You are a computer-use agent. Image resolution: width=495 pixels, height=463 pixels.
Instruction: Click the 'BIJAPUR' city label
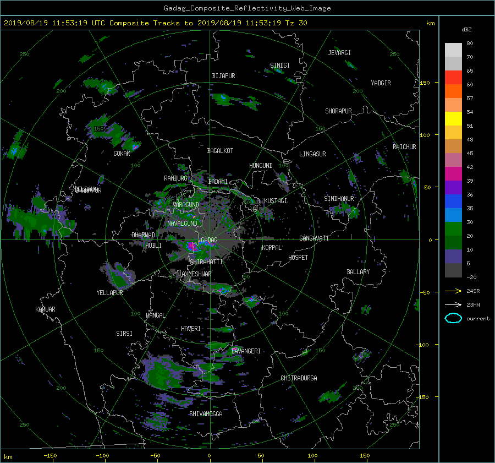coord(223,76)
